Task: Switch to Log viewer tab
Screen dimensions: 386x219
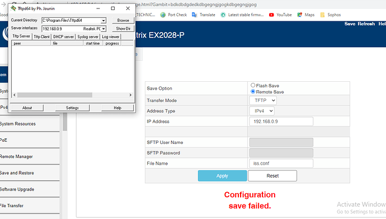Action: (x=111, y=37)
